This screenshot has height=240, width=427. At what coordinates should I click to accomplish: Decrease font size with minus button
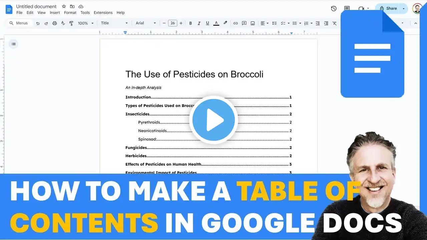pos(164,23)
